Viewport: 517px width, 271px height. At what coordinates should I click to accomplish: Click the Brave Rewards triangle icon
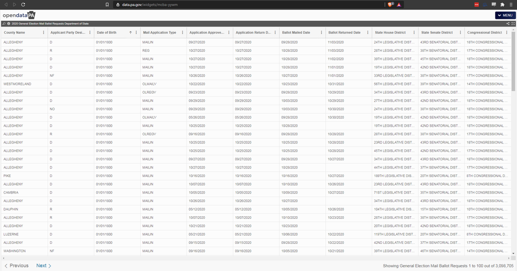[399, 4]
